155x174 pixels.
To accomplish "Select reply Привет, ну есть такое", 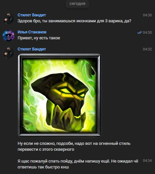I will (39, 38).
